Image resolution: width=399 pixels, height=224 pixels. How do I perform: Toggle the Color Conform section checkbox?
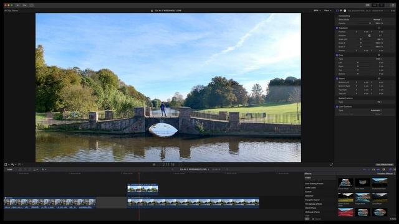point(337,106)
